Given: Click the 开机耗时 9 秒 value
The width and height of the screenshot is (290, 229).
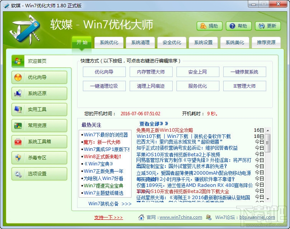Looking at the screenshot, I should [213, 114].
